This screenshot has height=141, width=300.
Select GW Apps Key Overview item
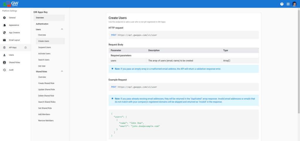pos(49,18)
